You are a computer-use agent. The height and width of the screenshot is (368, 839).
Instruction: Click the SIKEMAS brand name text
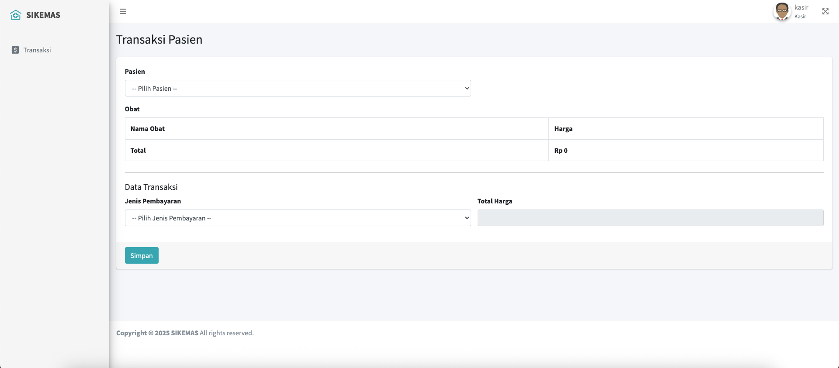43,15
